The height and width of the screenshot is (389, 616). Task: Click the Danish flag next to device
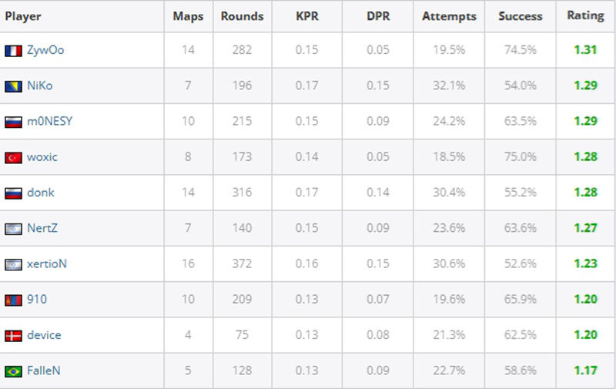[x=13, y=336]
